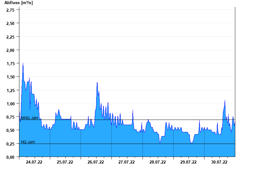Click the 0,25 y-axis value

pyautogui.click(x=10, y=144)
